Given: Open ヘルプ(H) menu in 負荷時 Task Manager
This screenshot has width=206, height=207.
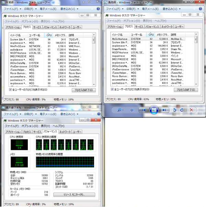Looking at the screenshot, I should pos(160,21).
